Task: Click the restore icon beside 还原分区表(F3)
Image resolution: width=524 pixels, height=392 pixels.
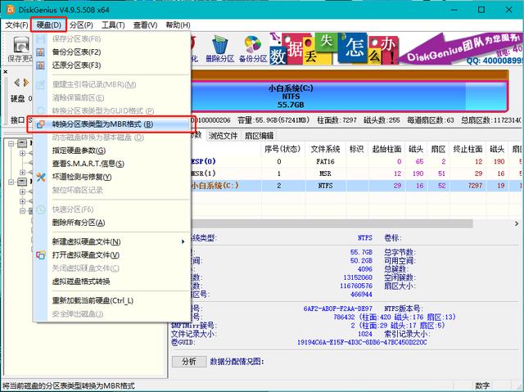Action: [40, 65]
